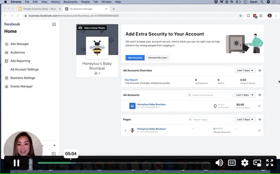Click the Add Security button
The image size is (280, 174).
(x=135, y=58)
